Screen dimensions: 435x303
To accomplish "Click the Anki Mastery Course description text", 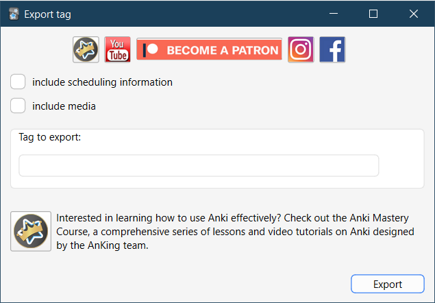I will tap(233, 231).
